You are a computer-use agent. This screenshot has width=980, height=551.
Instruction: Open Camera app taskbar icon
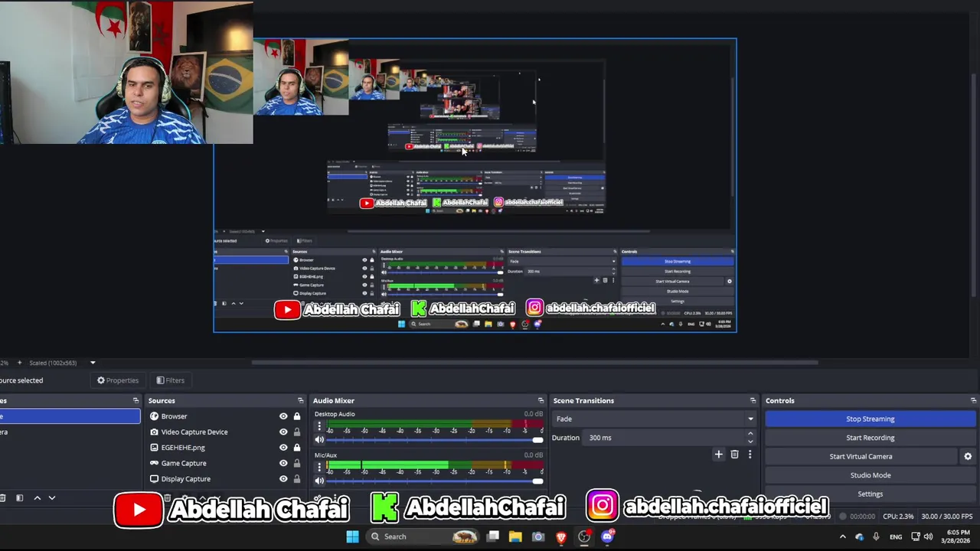coord(538,536)
